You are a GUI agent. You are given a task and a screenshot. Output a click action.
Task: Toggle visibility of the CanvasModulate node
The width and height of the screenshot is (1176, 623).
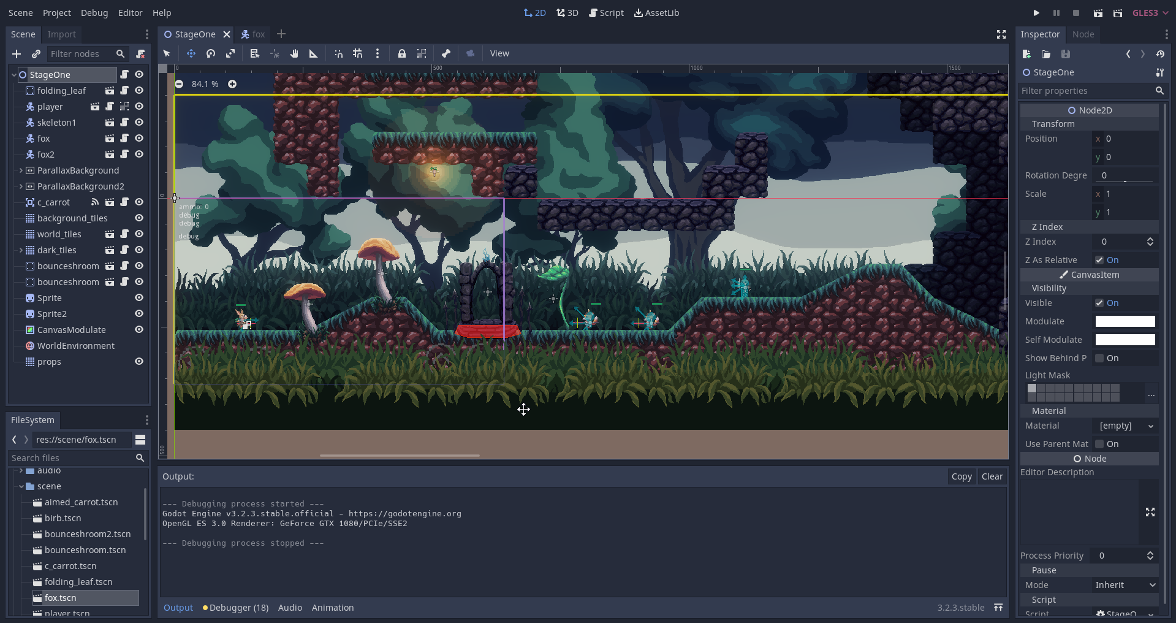tap(139, 330)
